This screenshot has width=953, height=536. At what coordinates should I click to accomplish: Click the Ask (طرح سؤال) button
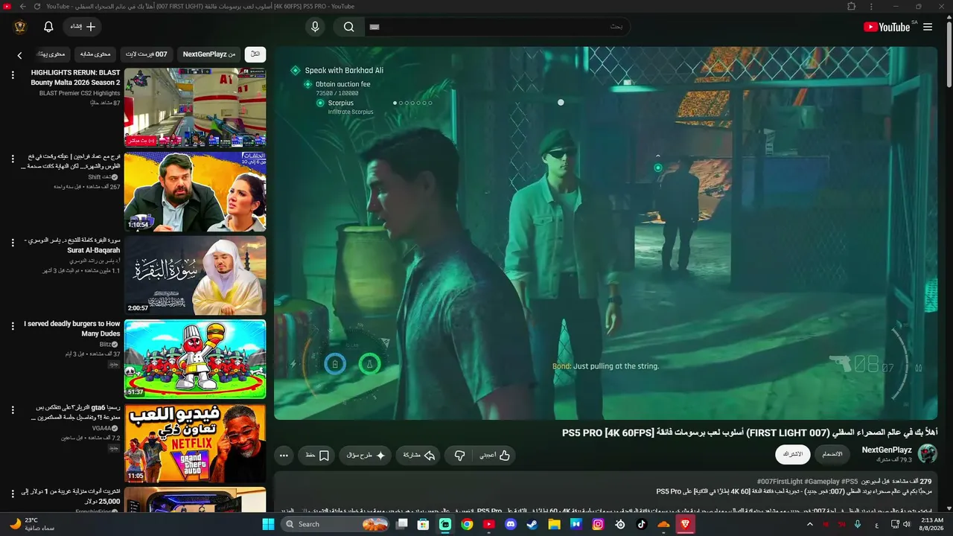[366, 455]
